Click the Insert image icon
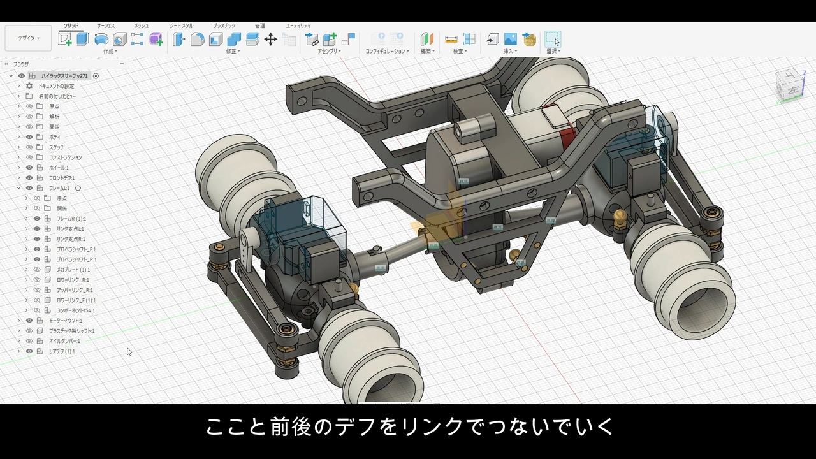The height and width of the screenshot is (459, 816). coord(510,40)
